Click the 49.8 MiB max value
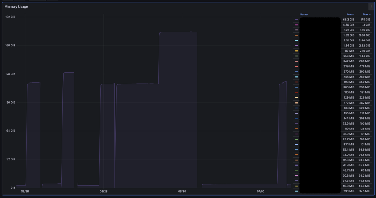Image resolution: width=376 pixels, height=198 pixels. pos(364,181)
